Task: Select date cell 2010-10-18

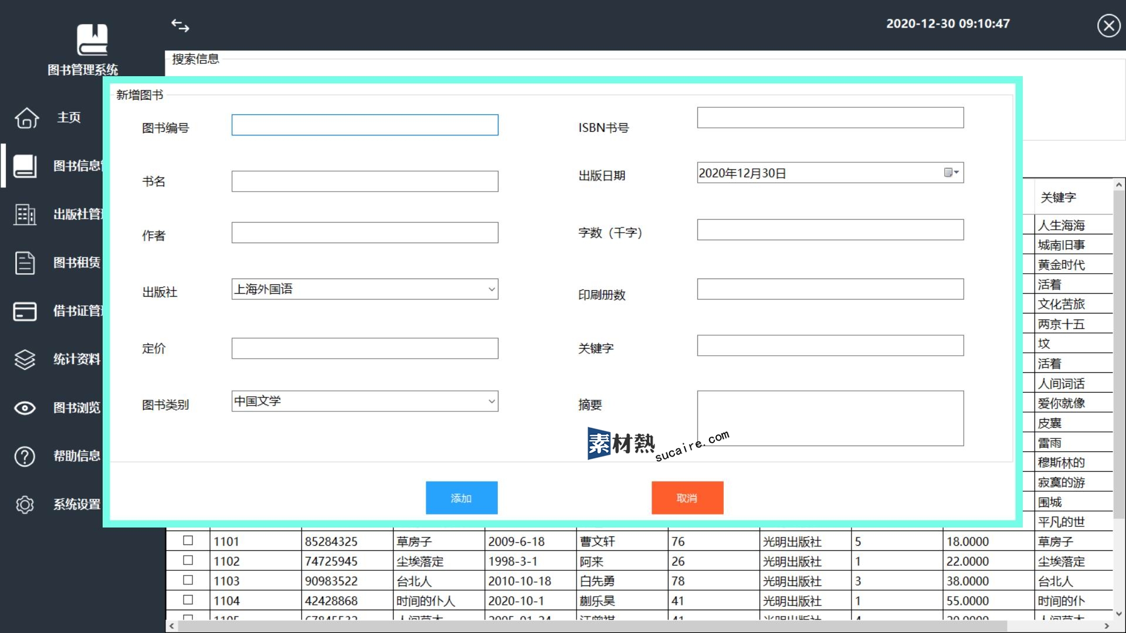Action: (530, 581)
